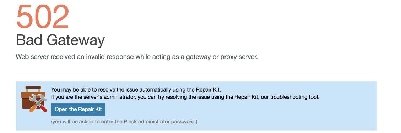
Task: Click the digit 5 in 502
Action: pyautogui.click(x=25, y=17)
